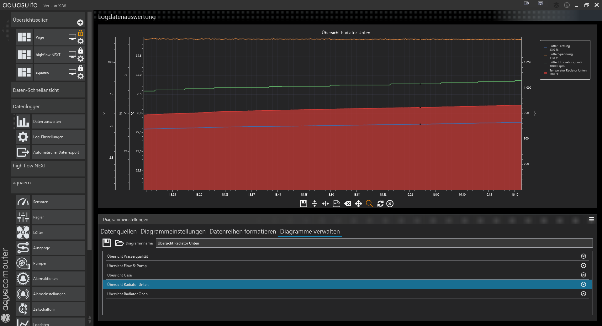
Task: Click the refresh arrows icon under the chart
Action: tap(380, 204)
